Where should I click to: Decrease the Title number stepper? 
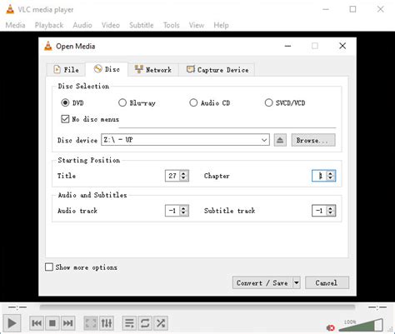coord(183,178)
